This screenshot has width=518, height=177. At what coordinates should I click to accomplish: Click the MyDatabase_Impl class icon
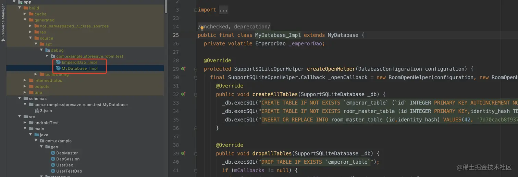(x=58, y=68)
